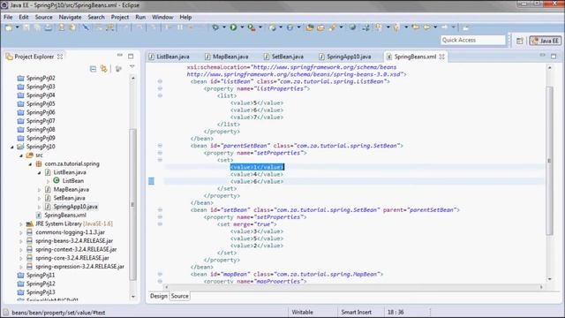Screen dimensions: 565x318
Task: Toggle fold for the first <set> element
Action: click(160, 160)
